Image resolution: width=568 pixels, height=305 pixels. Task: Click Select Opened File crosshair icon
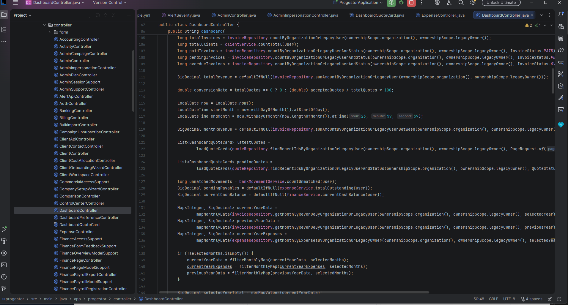coord(98,15)
